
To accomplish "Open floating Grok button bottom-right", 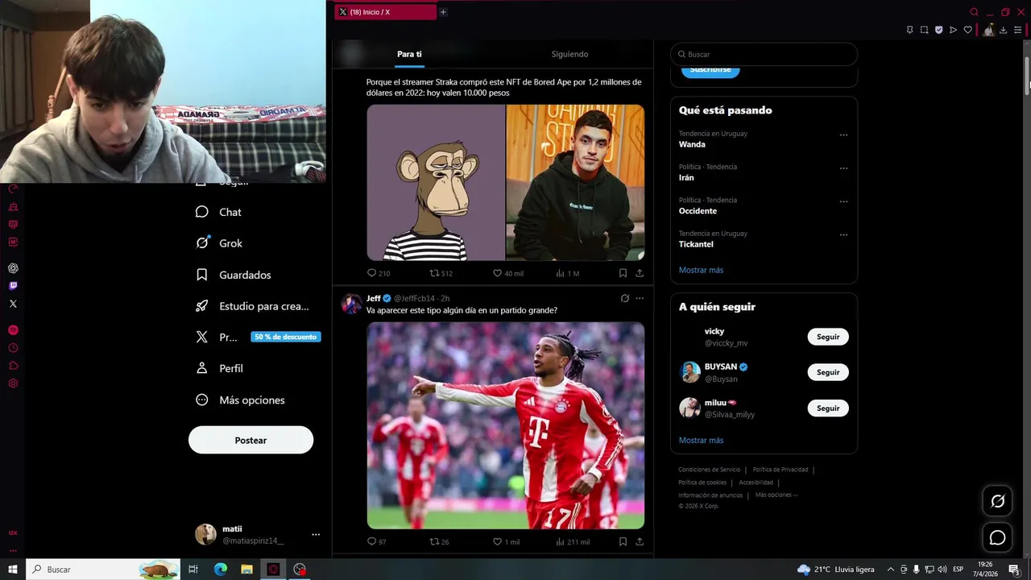I will click(x=997, y=501).
